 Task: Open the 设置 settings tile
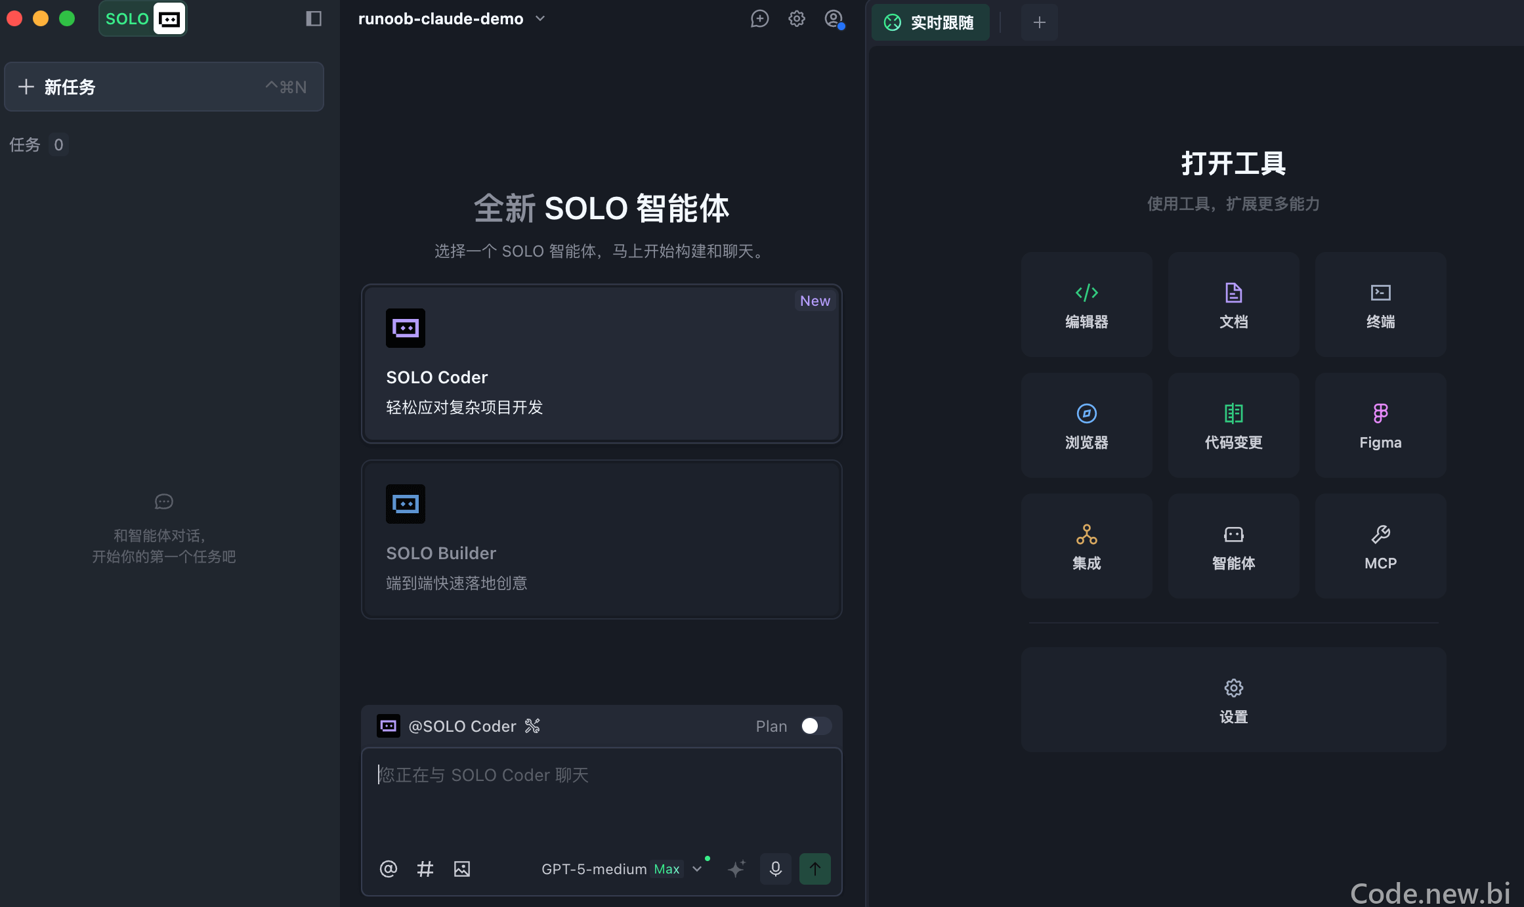coord(1234,700)
